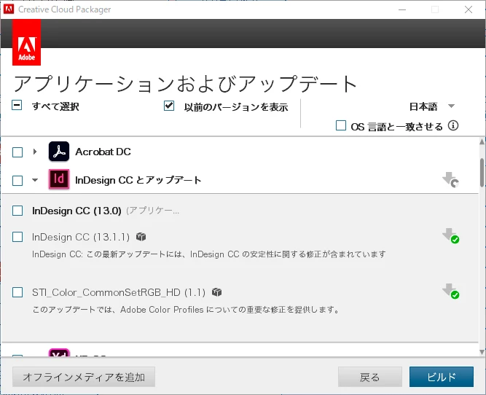Click the package box icon beside InDesign CC (13.1.1)
The width and height of the screenshot is (486, 395).
tap(141, 237)
